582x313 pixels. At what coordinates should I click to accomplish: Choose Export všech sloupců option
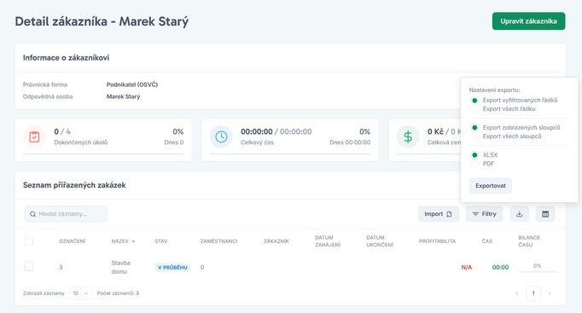[x=474, y=136]
